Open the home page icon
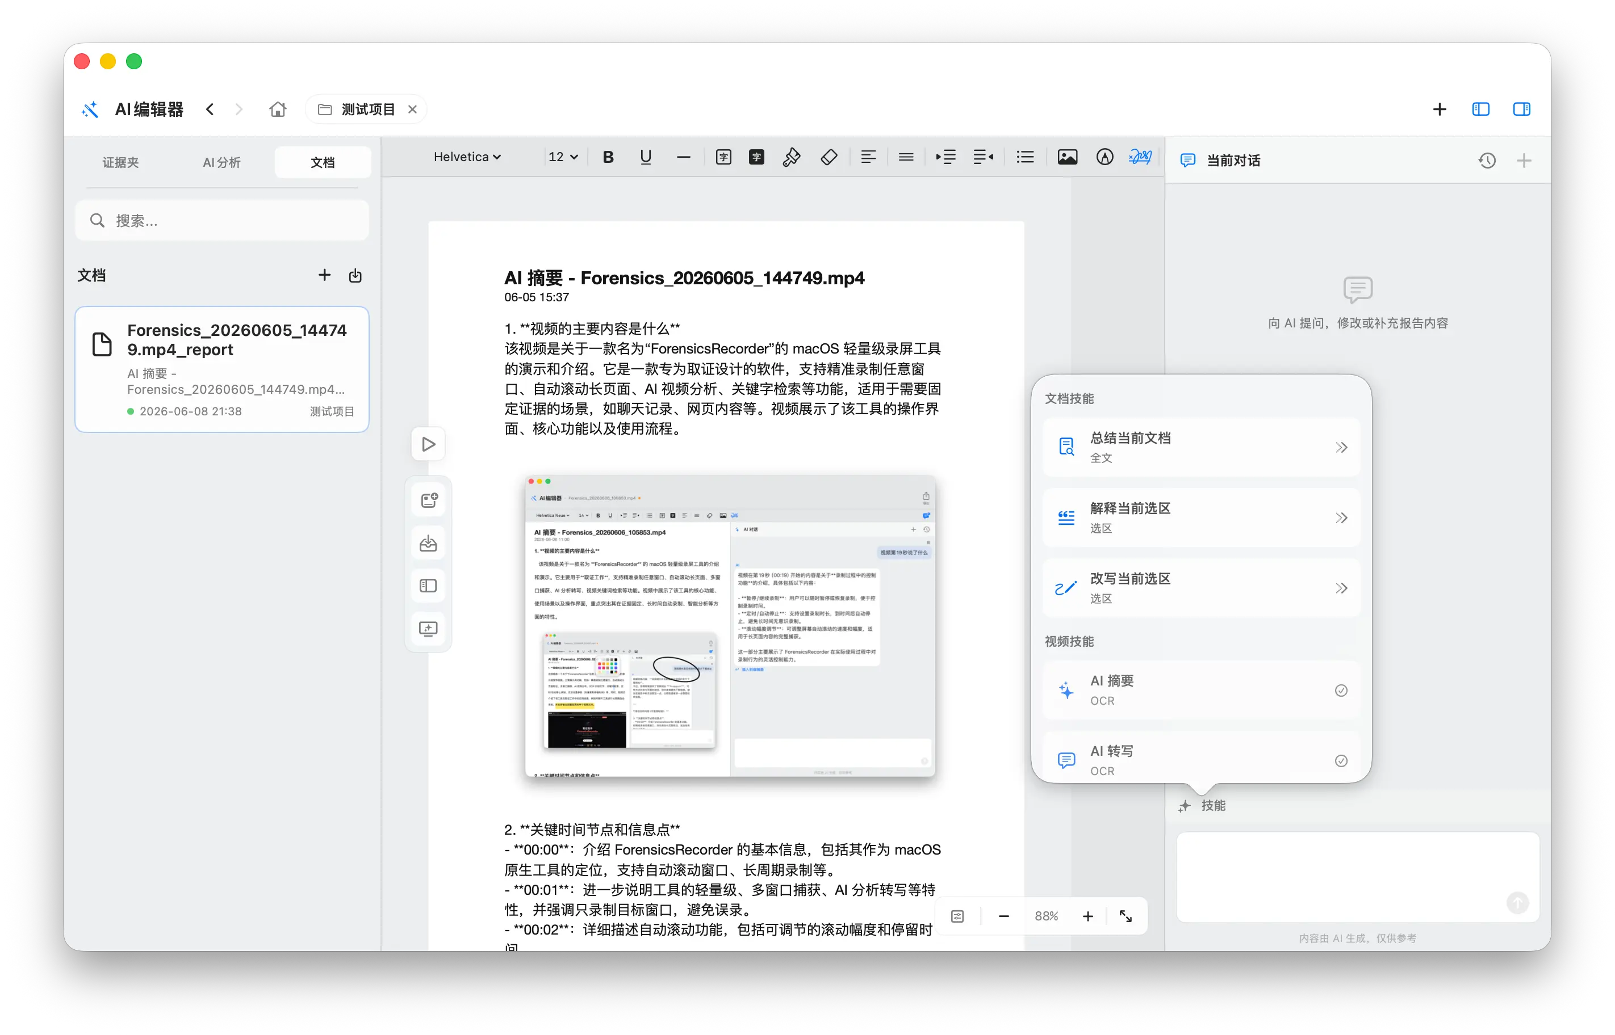The width and height of the screenshot is (1615, 1035). point(278,109)
